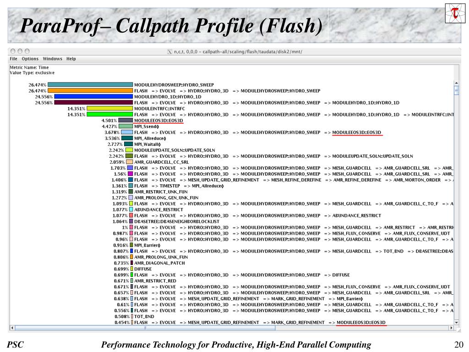The width and height of the screenshot is (469, 352).
Task: Open the Help menu
Action: tap(71, 59)
